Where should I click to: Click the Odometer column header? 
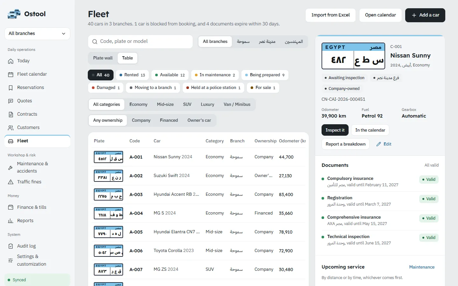(x=292, y=141)
